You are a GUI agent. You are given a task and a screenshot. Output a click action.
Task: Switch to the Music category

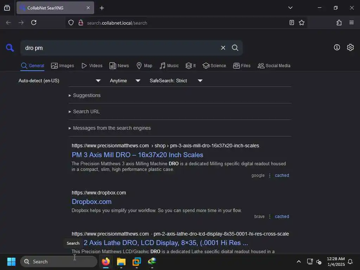pyautogui.click(x=169, y=66)
